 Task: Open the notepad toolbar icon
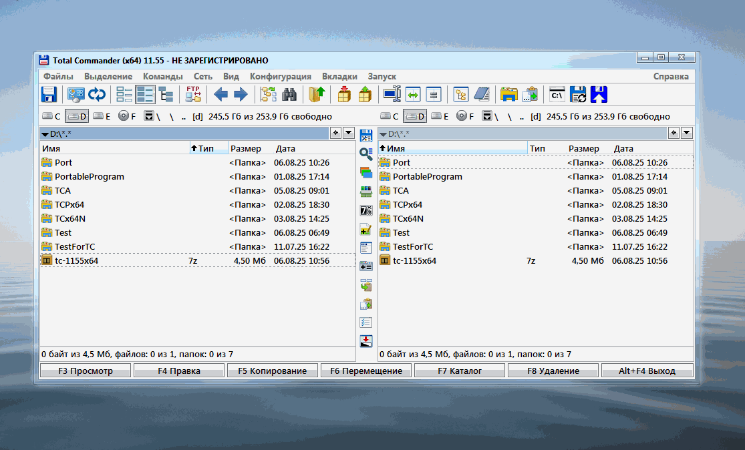pos(482,94)
